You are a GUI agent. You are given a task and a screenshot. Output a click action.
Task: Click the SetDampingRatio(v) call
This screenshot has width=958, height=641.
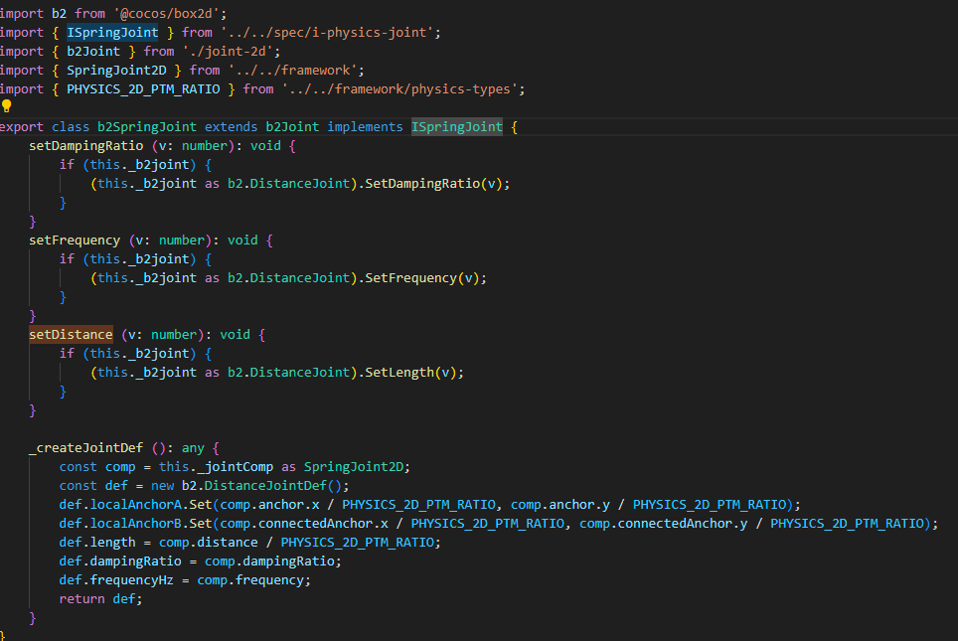434,184
